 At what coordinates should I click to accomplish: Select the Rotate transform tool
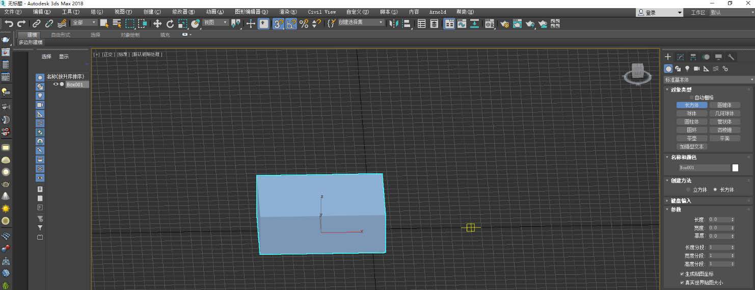click(x=170, y=23)
